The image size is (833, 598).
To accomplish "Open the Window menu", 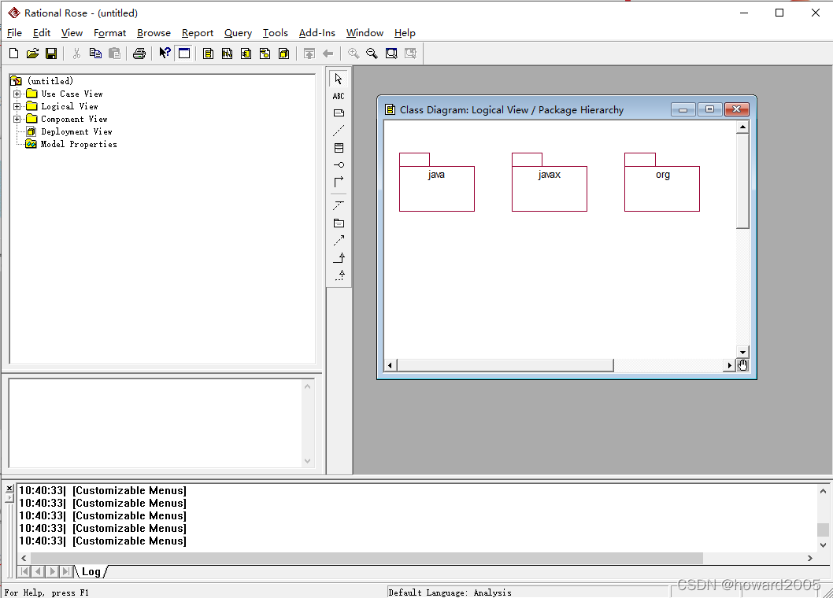I will click(365, 33).
